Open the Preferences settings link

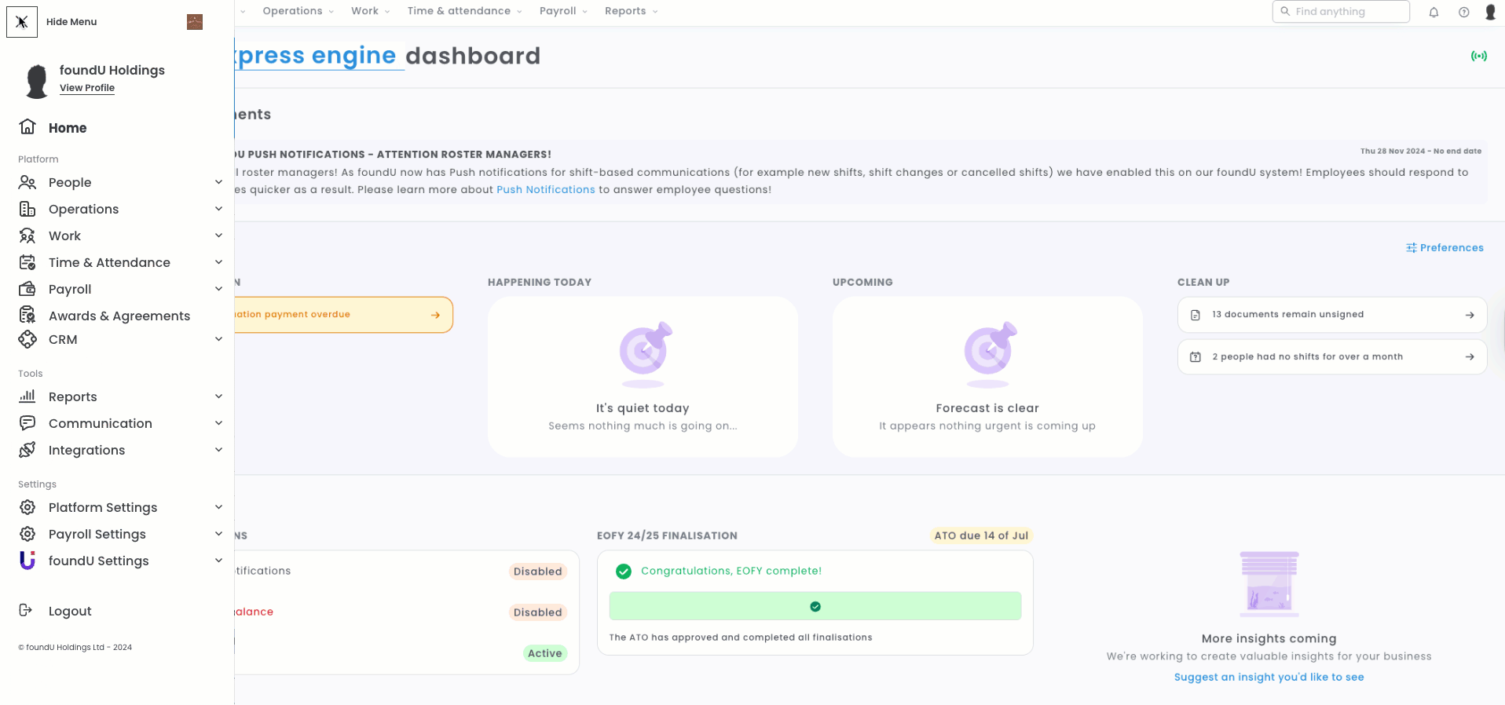[x=1445, y=247]
